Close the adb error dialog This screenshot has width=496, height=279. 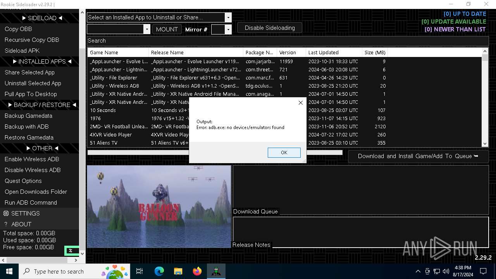pyautogui.click(x=300, y=103)
